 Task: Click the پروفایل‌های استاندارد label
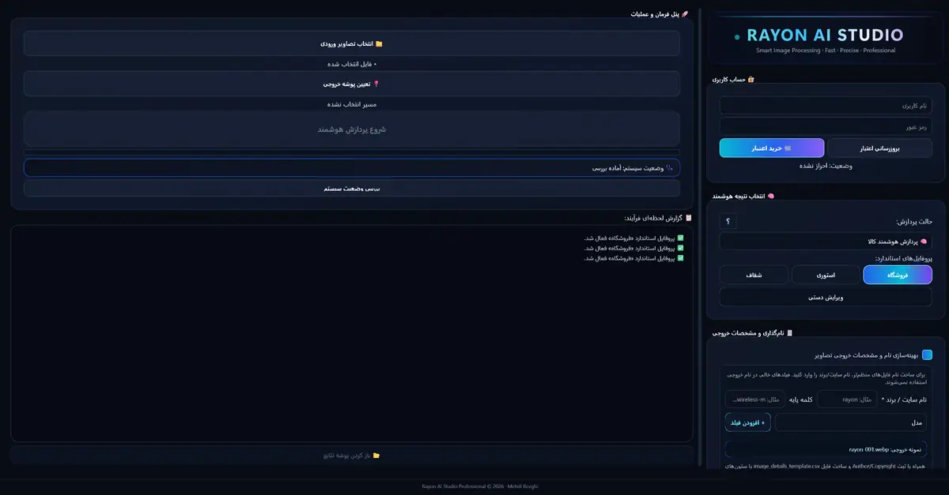[x=903, y=258]
